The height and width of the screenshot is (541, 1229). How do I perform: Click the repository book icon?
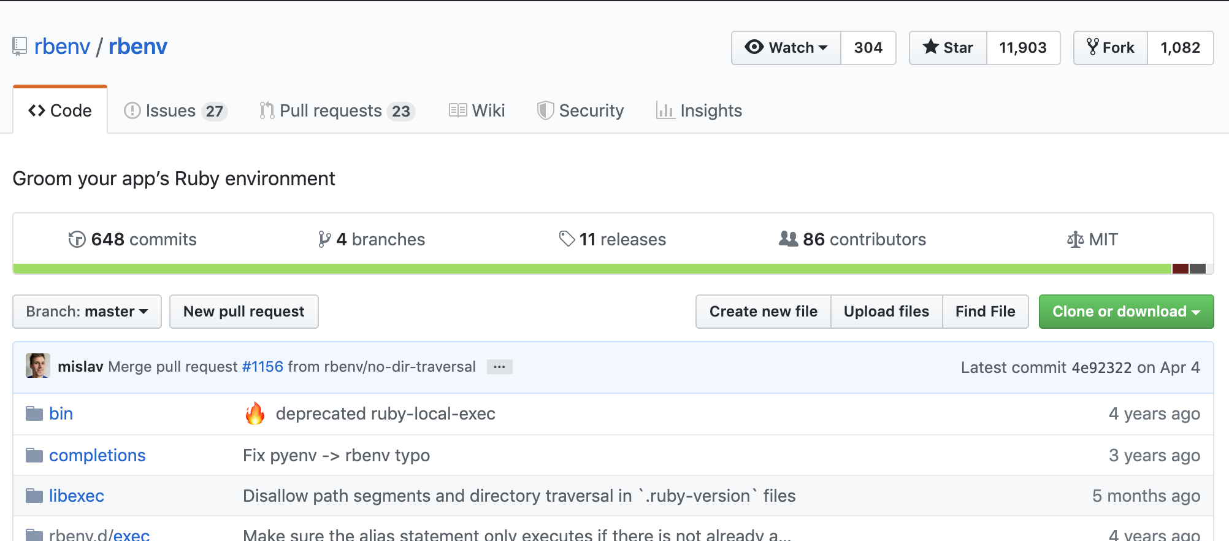[x=20, y=47]
